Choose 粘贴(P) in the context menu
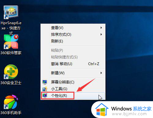Viewport: 153px width, 118px height. coord(73,50)
